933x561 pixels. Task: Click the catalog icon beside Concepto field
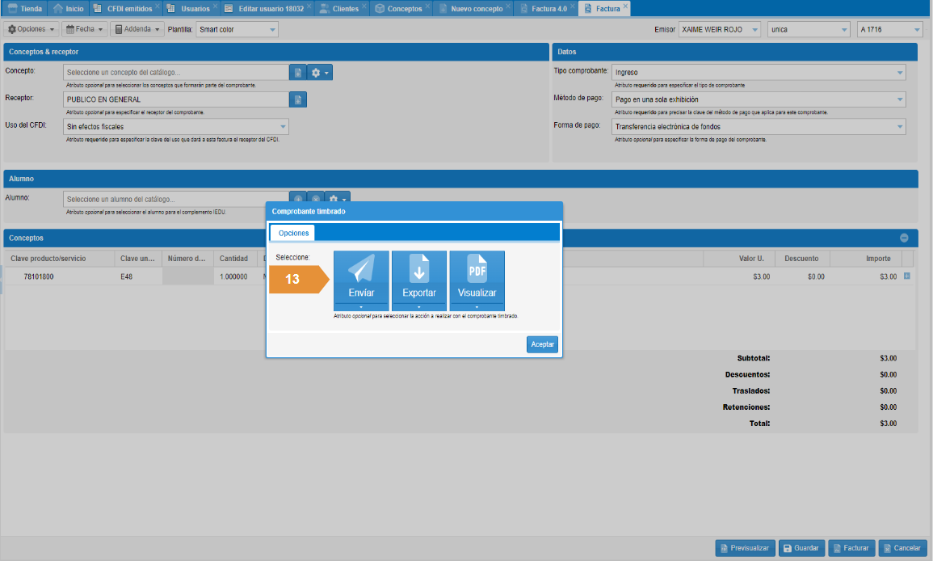tap(298, 73)
